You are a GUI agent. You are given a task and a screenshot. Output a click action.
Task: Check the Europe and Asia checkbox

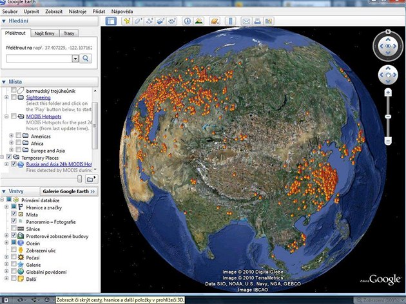coord(19,149)
